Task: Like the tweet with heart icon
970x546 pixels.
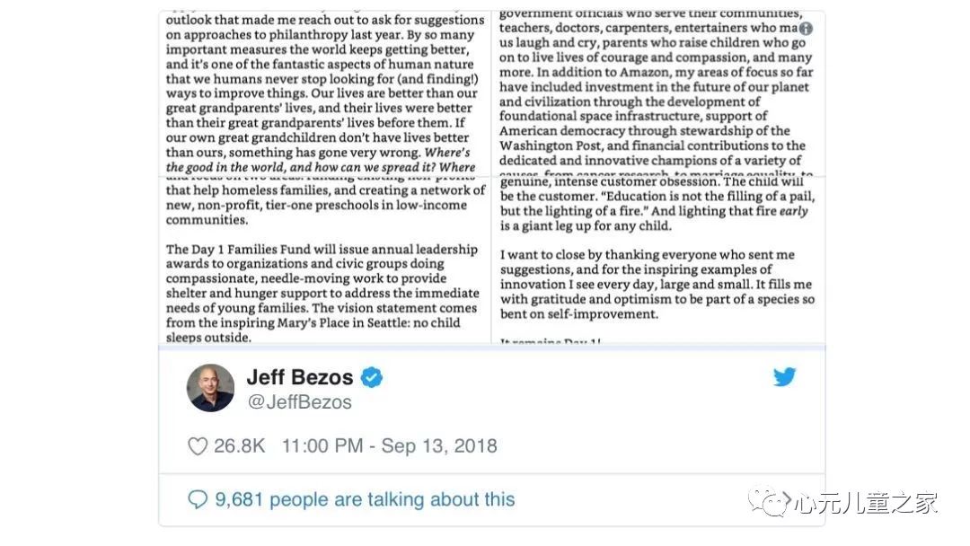Action: tap(198, 445)
